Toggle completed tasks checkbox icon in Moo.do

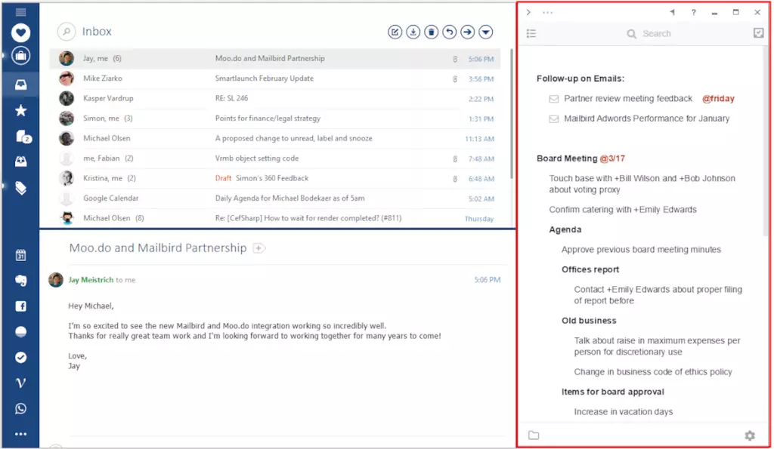(x=759, y=33)
